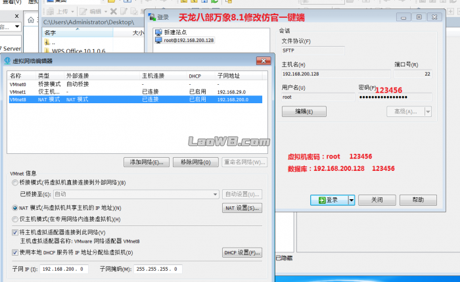Click the 外部连接 column header
The height and width of the screenshot is (282, 460).
click(102, 76)
